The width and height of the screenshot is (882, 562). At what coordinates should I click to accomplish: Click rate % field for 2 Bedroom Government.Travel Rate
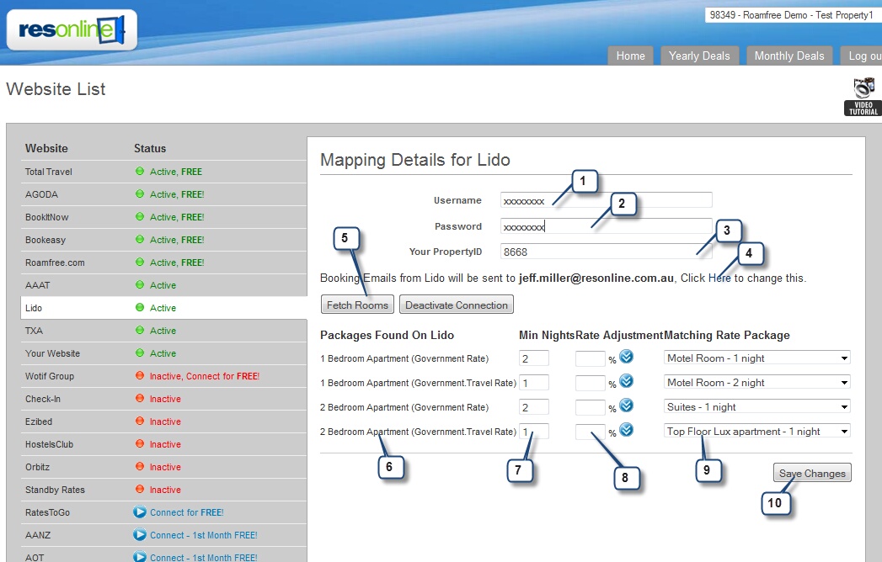[590, 432]
